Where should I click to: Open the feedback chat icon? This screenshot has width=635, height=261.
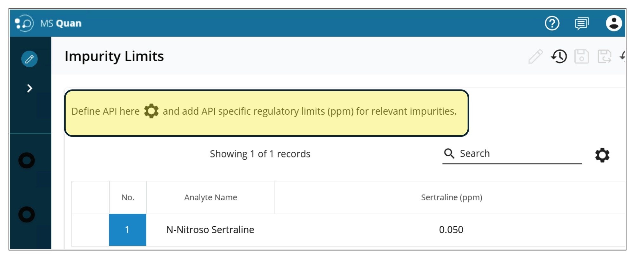coord(582,23)
